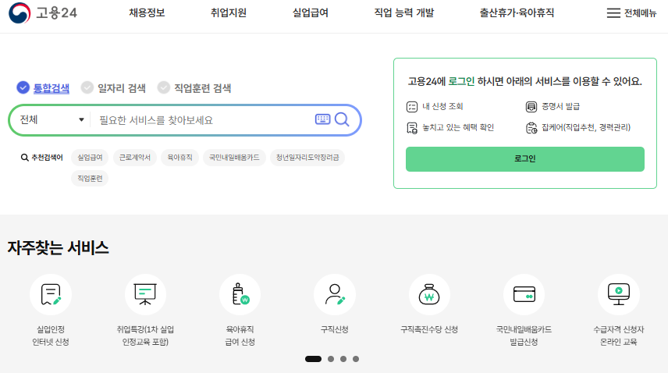668x373 pixels.
Task: Select the 직업훈련 검색 search option
Action: pyautogui.click(x=194, y=88)
